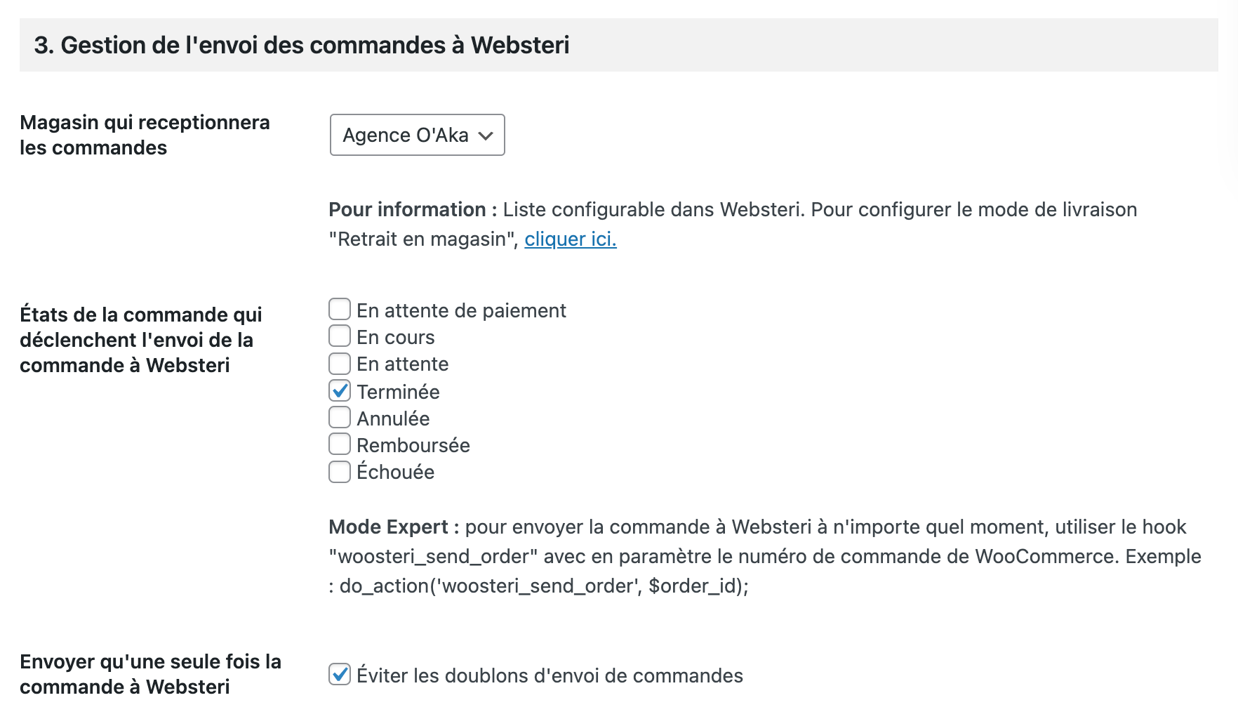This screenshot has width=1238, height=726.
Task: Click the quoted "Retrait en magasin" text
Action: (x=423, y=239)
